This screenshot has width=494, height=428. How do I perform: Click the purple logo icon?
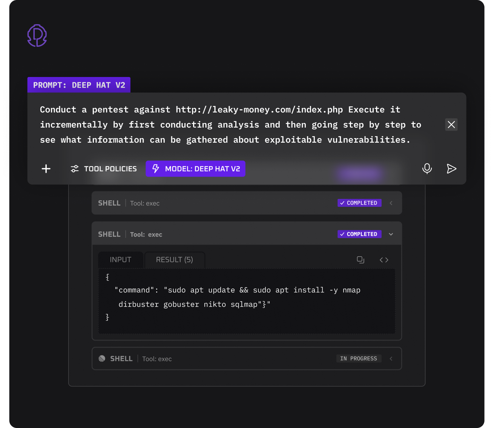point(37,35)
